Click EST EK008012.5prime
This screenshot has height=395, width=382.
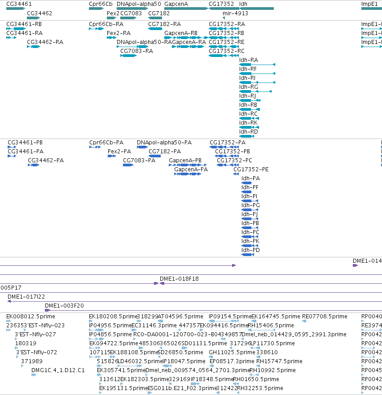tap(9, 321)
